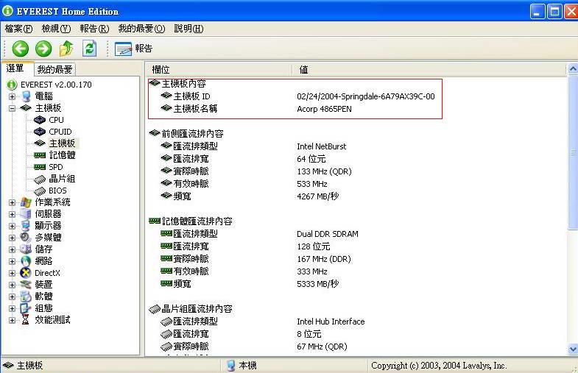The width and height of the screenshot is (578, 373).
Task: Click the 軟體 software icon
Action: pos(26,296)
